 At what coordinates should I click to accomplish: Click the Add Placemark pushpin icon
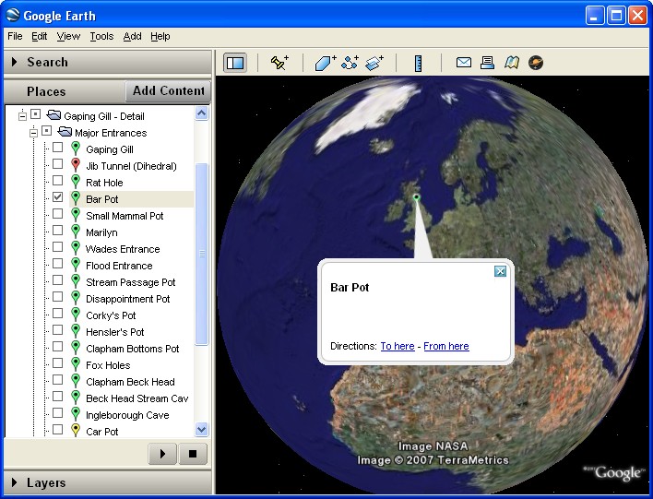pyautogui.click(x=279, y=63)
